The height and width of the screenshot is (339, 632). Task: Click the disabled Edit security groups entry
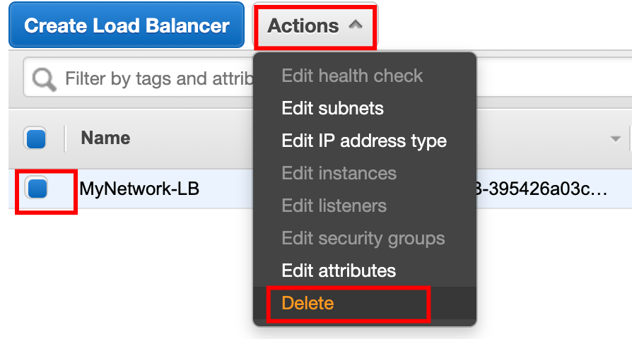[x=363, y=238]
